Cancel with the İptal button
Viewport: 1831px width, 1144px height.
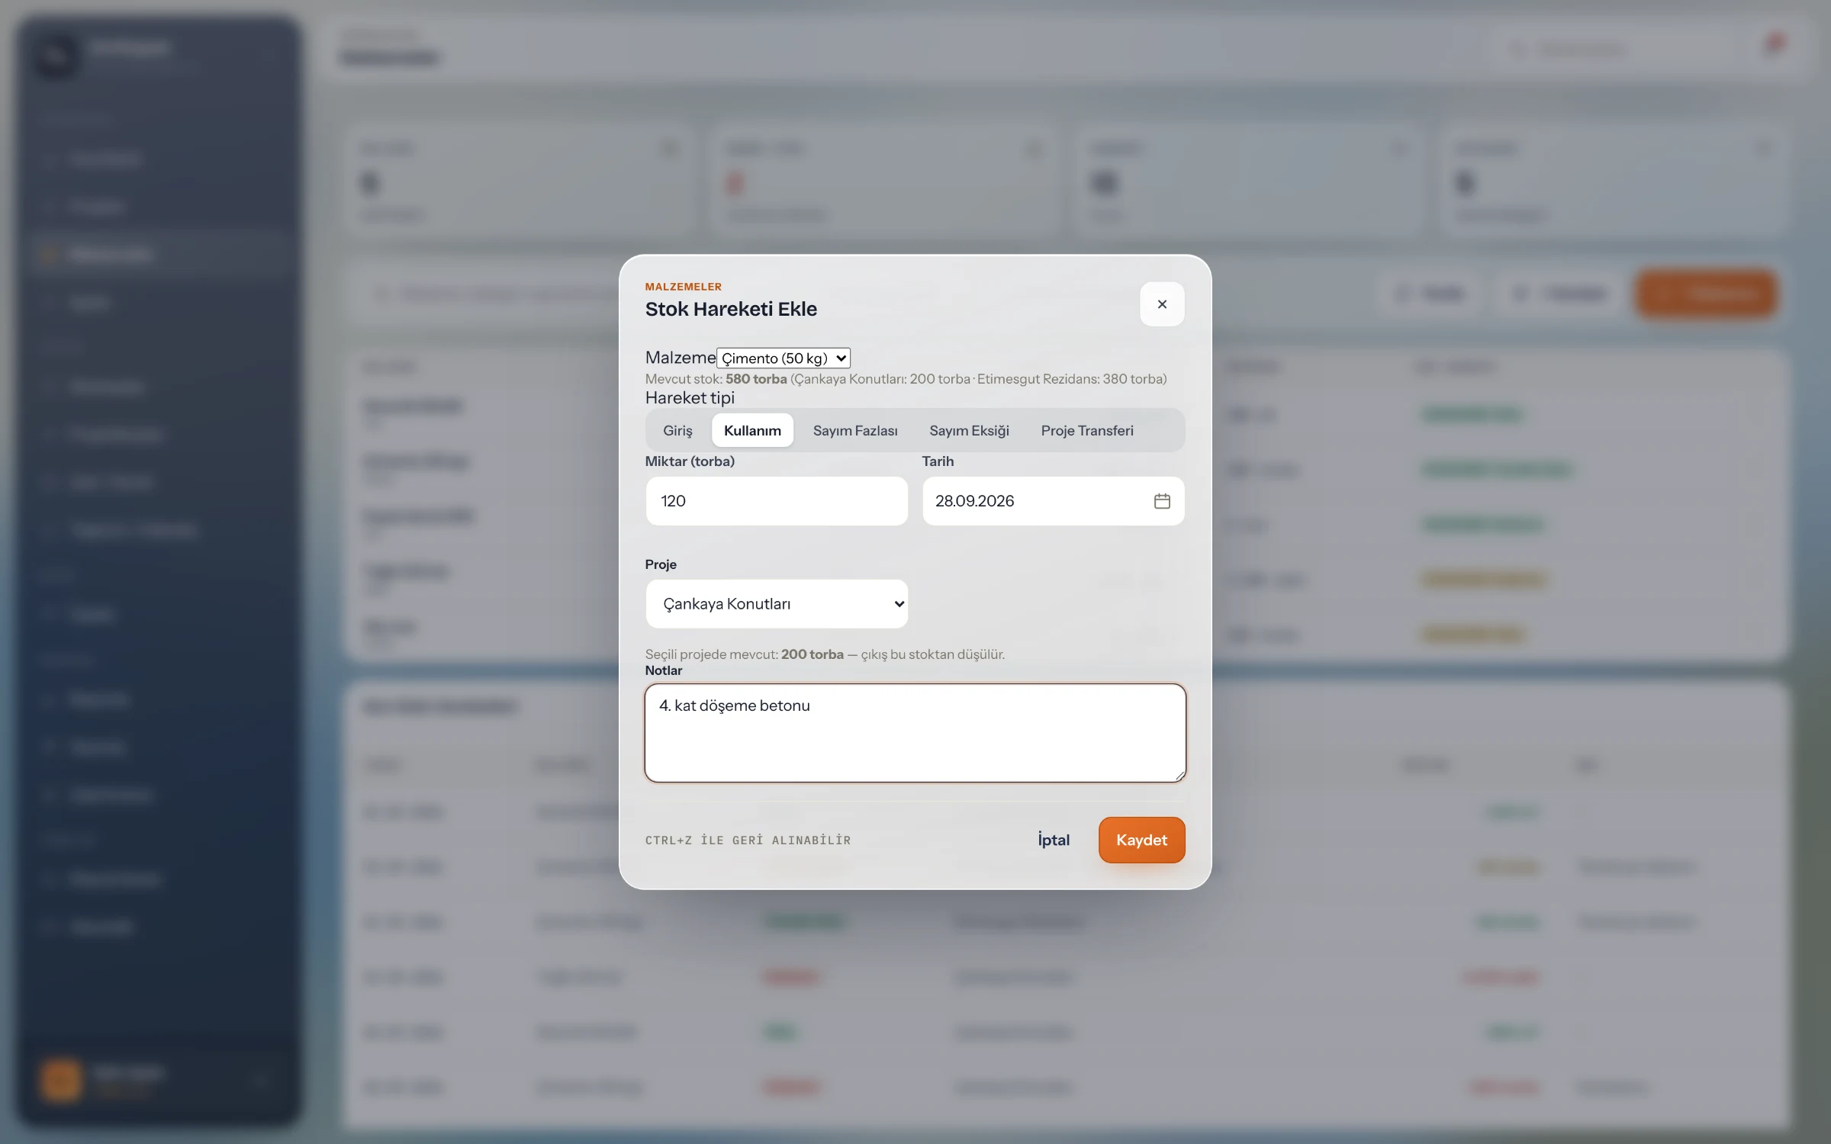click(x=1054, y=840)
